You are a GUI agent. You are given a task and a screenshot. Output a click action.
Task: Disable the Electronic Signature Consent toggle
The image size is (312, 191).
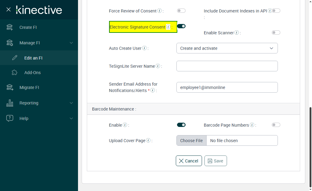click(x=181, y=26)
